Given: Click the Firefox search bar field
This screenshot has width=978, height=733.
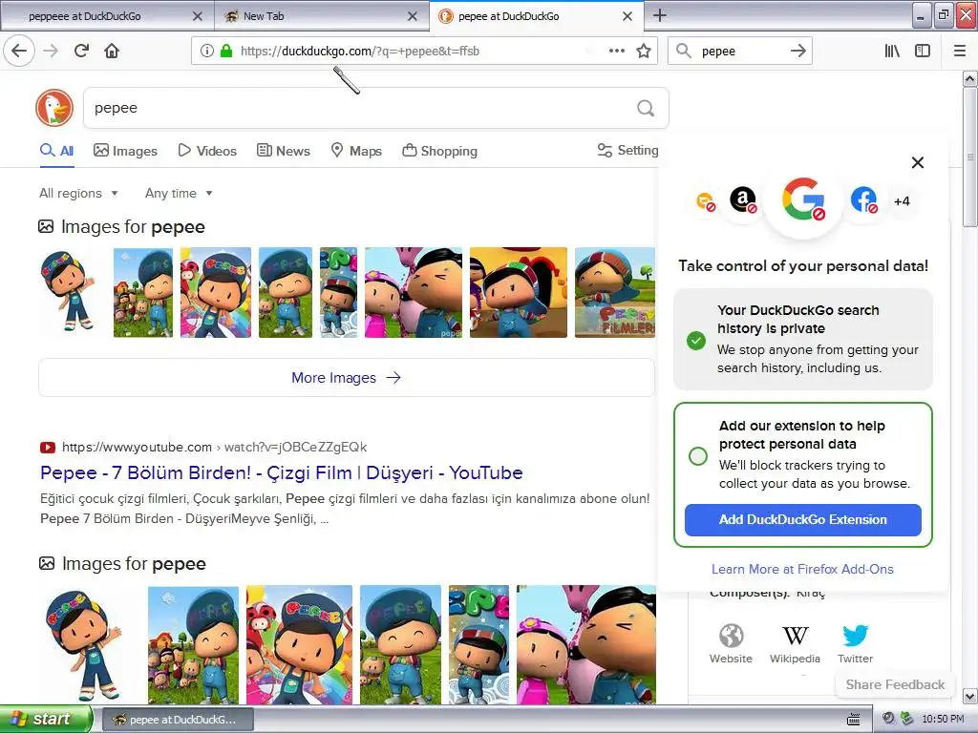Looking at the screenshot, I should point(741,52).
